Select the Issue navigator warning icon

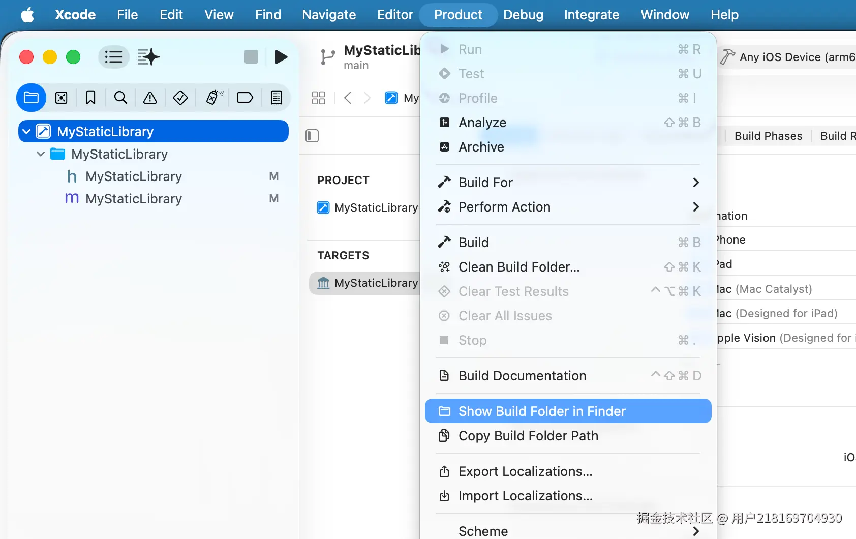(x=150, y=98)
